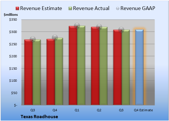The width and height of the screenshot is (169, 121).
Task: Click the green Revenue Actual legend swatch
Action: pyautogui.click(x=70, y=9)
